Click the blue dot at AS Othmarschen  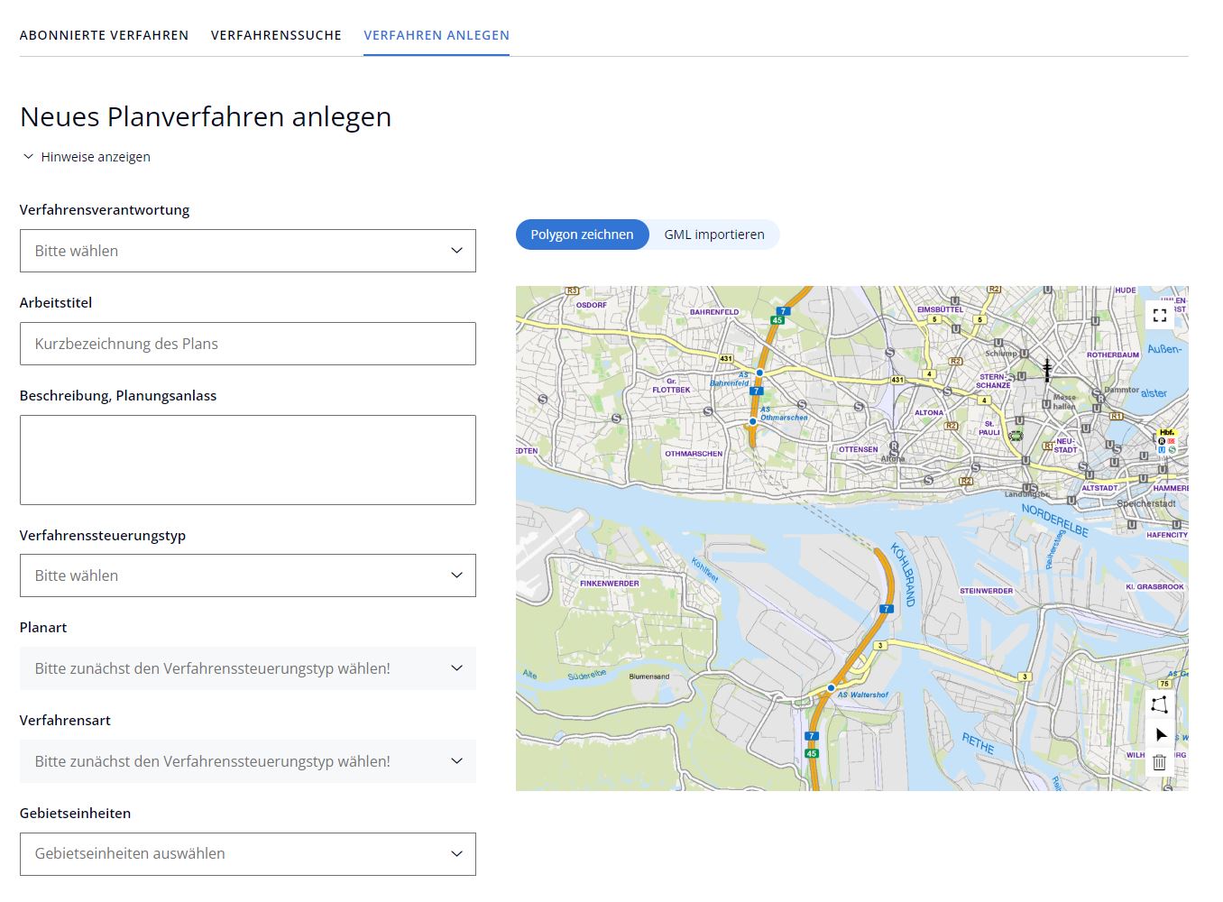(752, 421)
